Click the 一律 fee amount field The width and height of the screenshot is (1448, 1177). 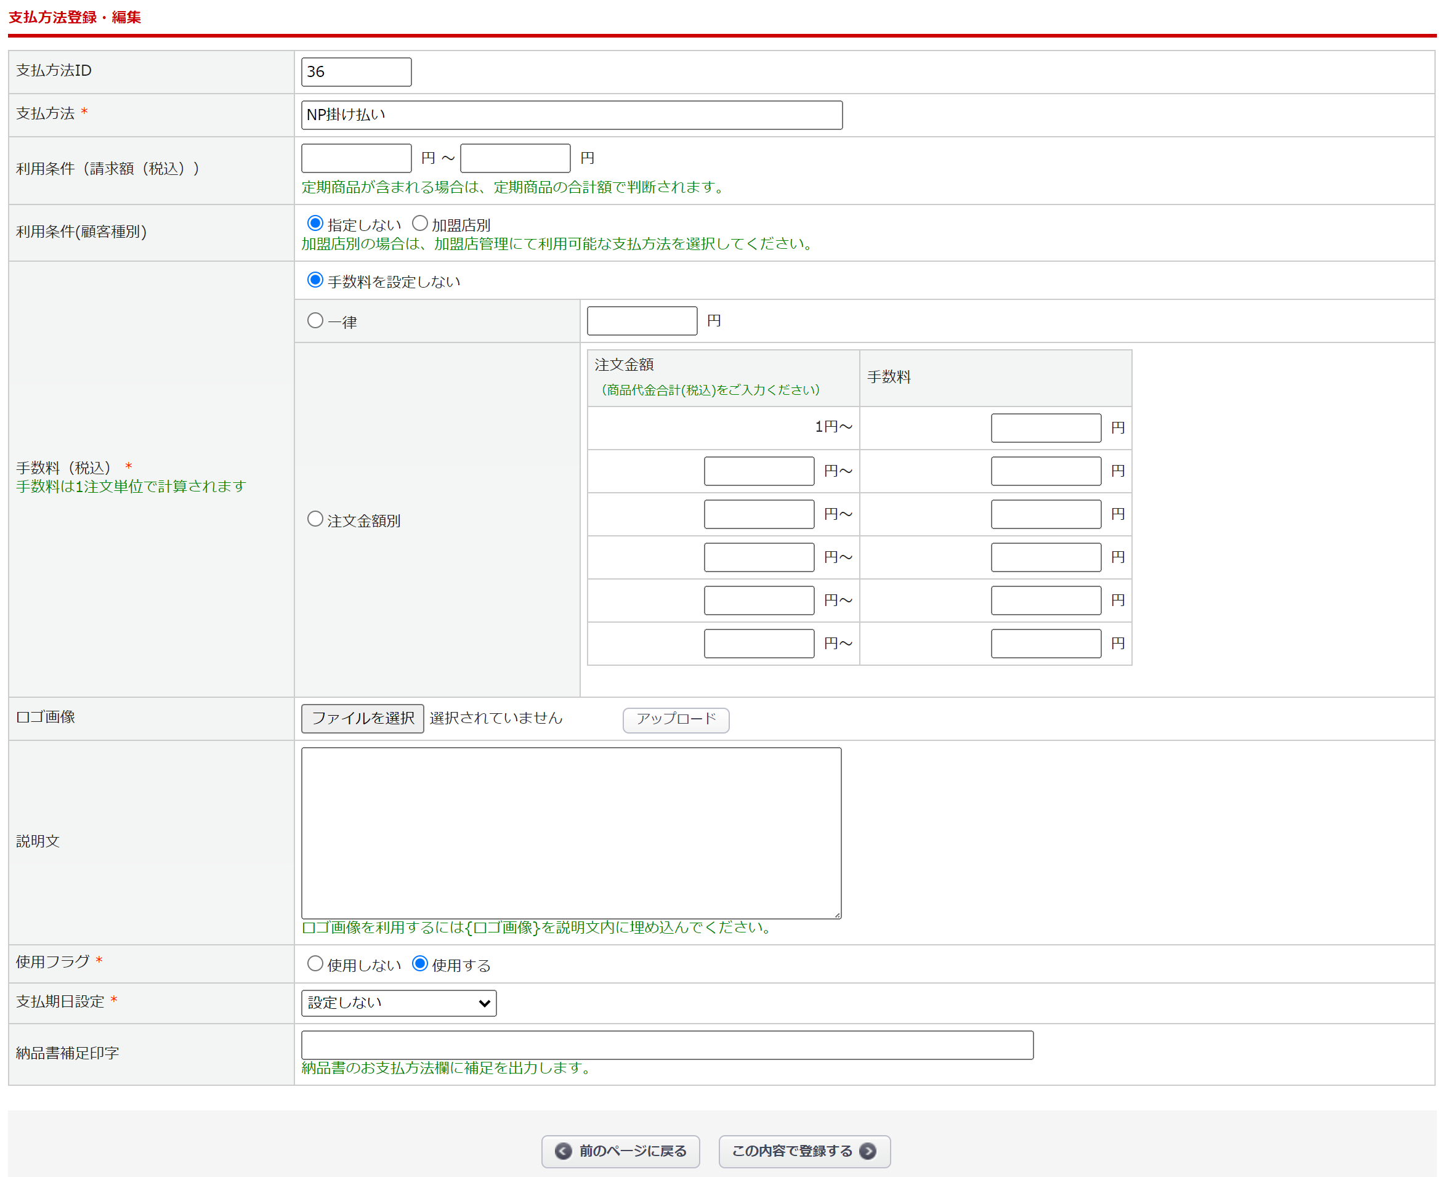[641, 321]
